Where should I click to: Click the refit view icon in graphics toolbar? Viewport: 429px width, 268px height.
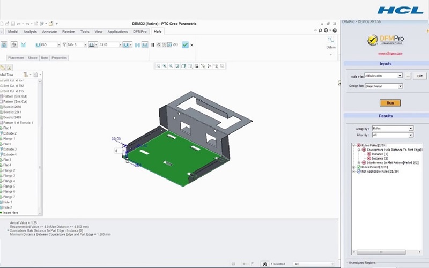[158, 66]
